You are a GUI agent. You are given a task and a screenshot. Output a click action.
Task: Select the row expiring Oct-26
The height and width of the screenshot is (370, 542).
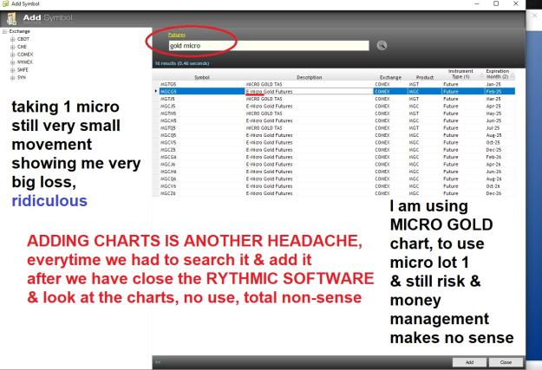[x=334, y=185]
